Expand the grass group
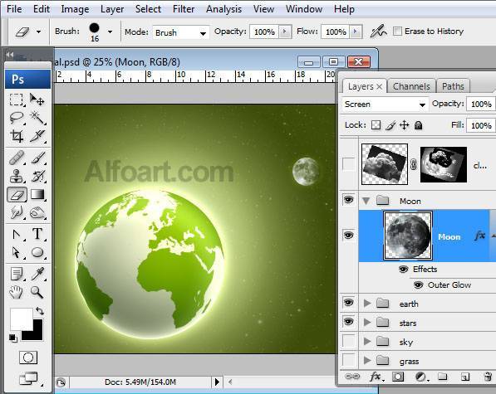Viewport: 496px width, 394px height. (367, 360)
